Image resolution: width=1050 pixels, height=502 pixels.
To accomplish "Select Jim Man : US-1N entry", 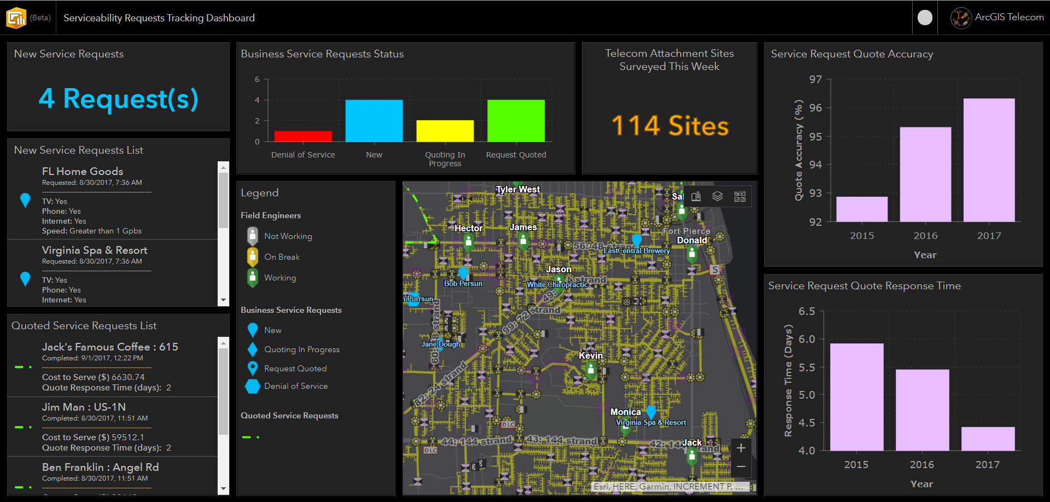I will point(113,427).
